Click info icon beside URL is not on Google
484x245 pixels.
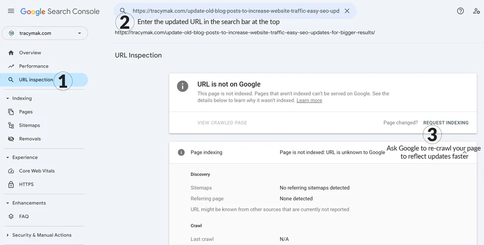pyautogui.click(x=183, y=86)
